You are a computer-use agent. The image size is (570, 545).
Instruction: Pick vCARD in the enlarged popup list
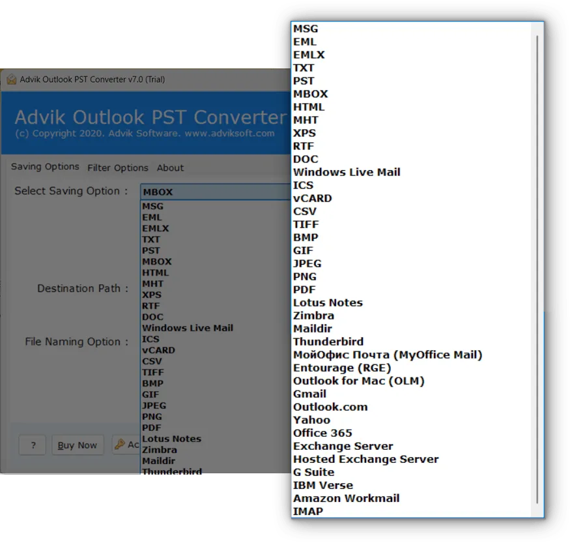(312, 198)
